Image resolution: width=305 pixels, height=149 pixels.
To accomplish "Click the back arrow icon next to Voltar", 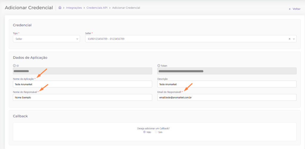I will coord(290,9).
